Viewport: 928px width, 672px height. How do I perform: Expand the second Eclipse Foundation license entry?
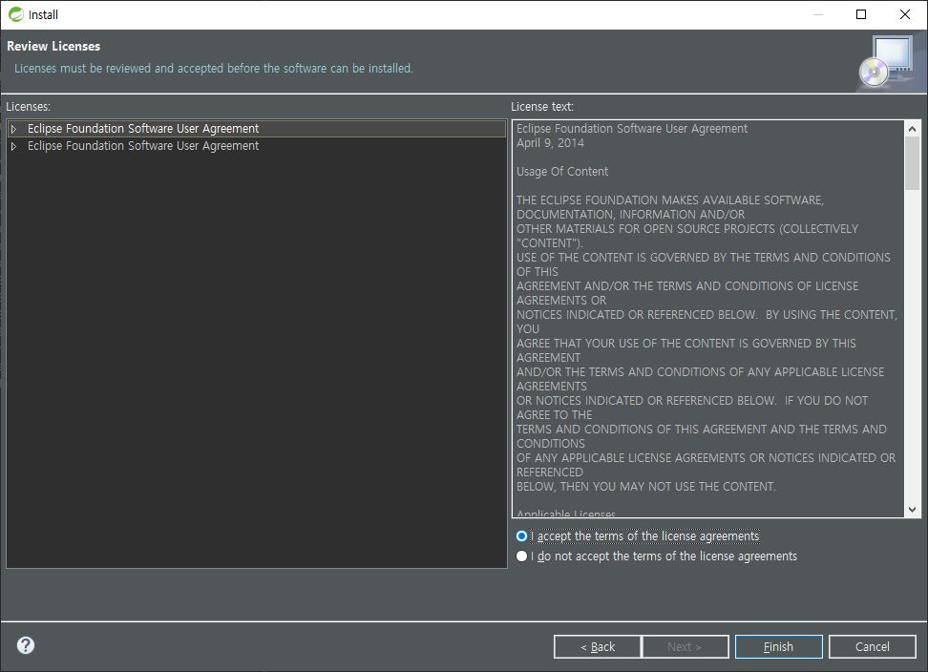[x=14, y=146]
